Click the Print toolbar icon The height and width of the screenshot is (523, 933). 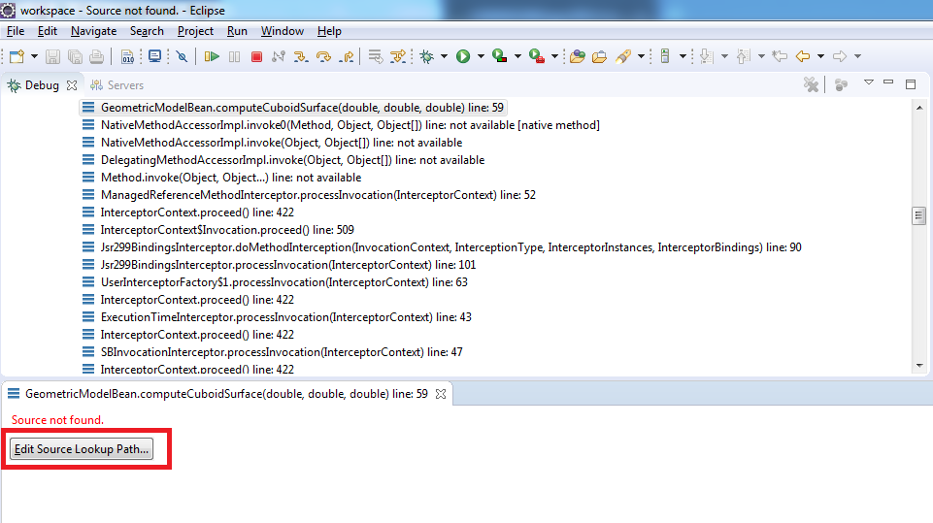click(96, 56)
